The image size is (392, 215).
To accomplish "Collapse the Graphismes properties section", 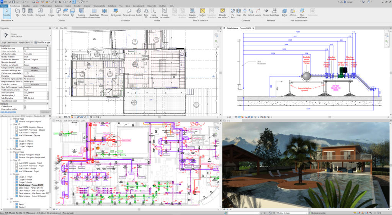I will click(47, 46).
